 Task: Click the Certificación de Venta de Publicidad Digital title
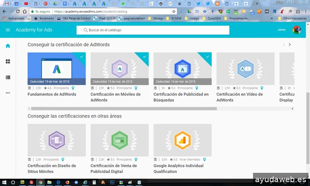[114, 169]
